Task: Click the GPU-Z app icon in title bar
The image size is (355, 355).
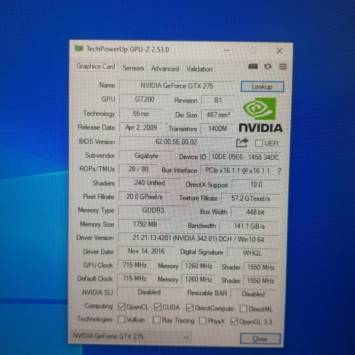Action: 79,48
